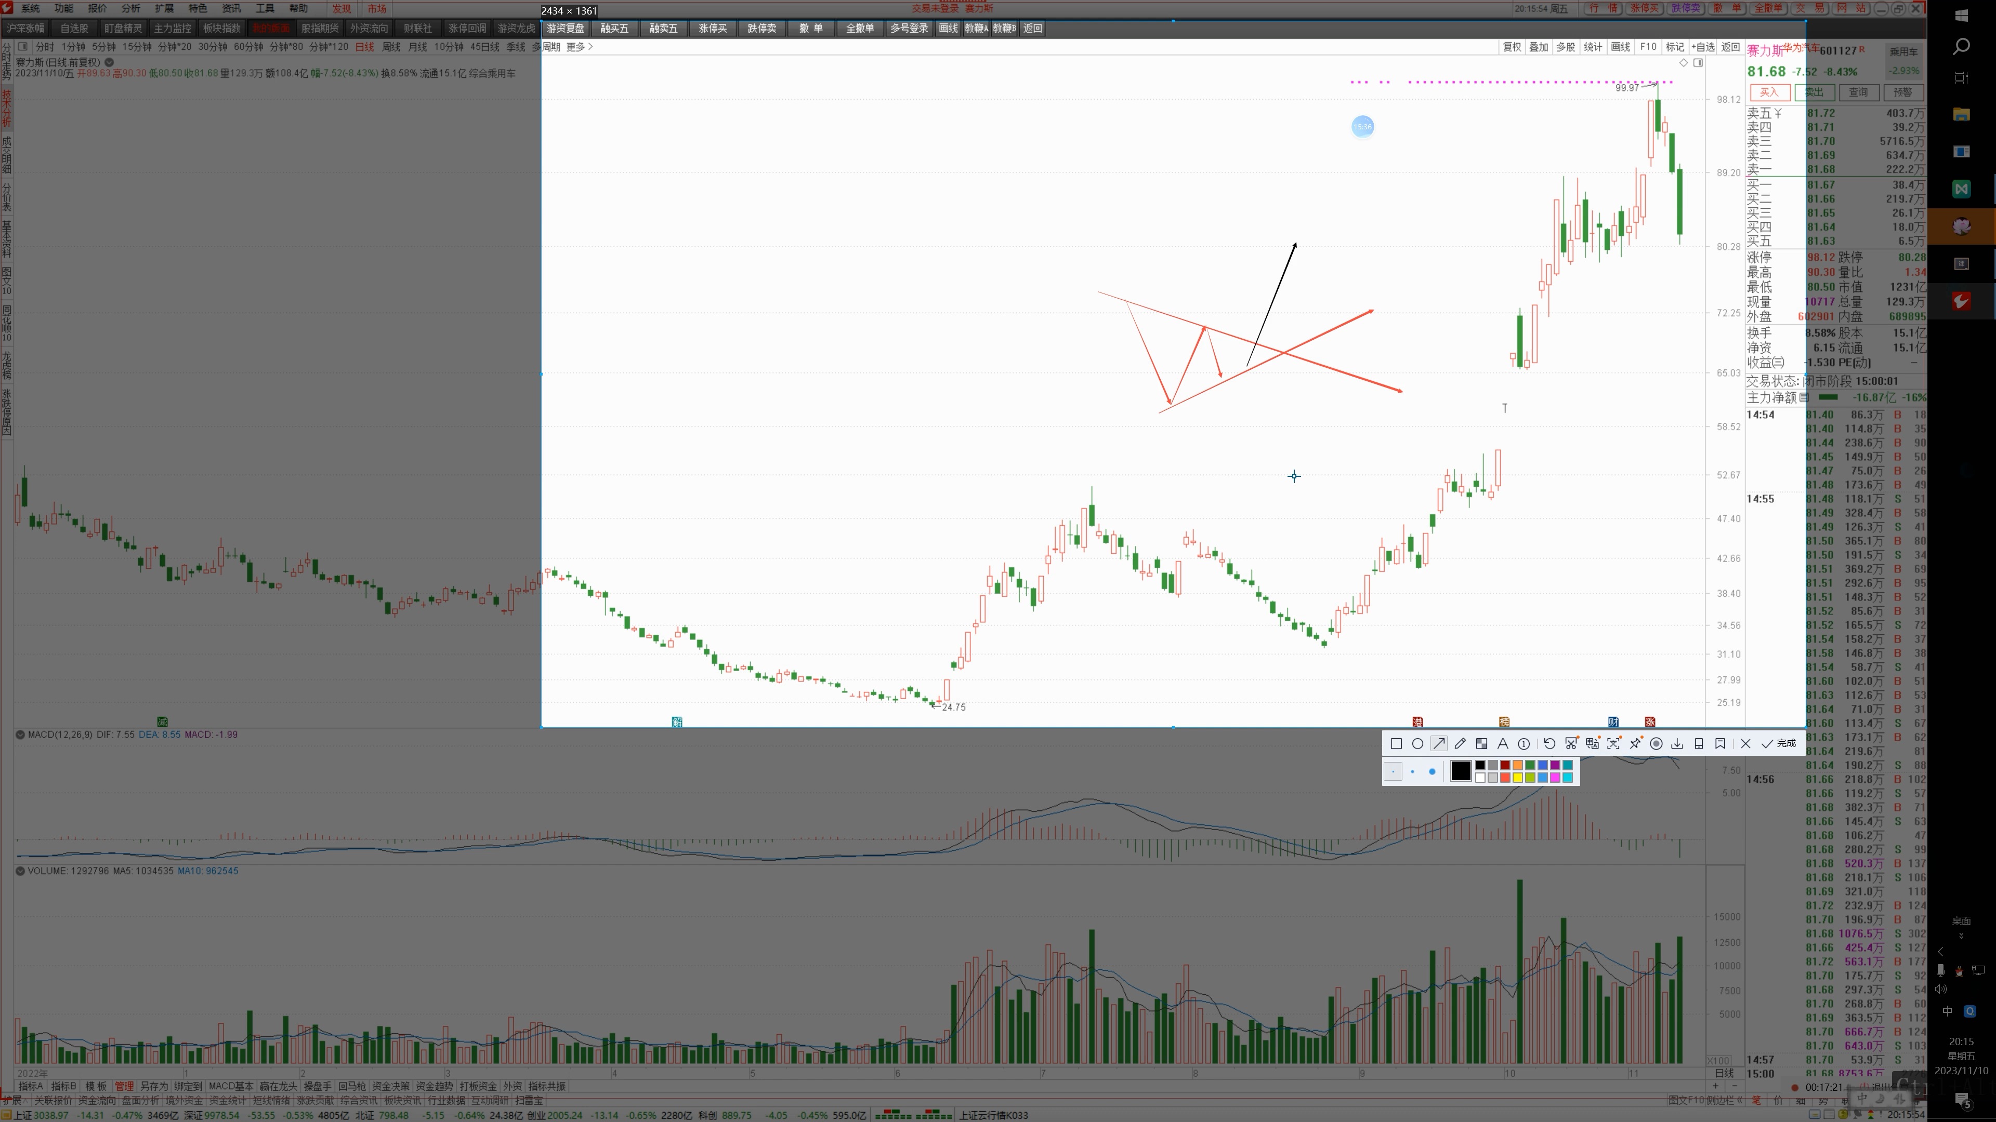Click 复权 in chart toolbar
This screenshot has height=1122, width=1996.
click(1512, 47)
